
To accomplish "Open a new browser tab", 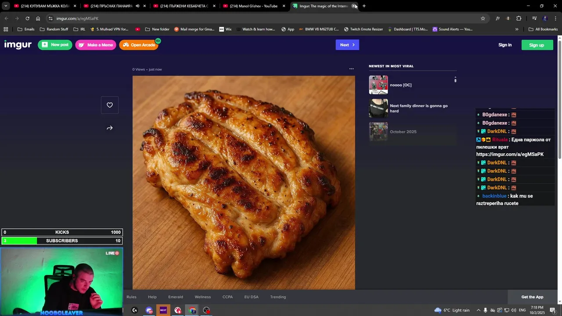I will point(364,6).
